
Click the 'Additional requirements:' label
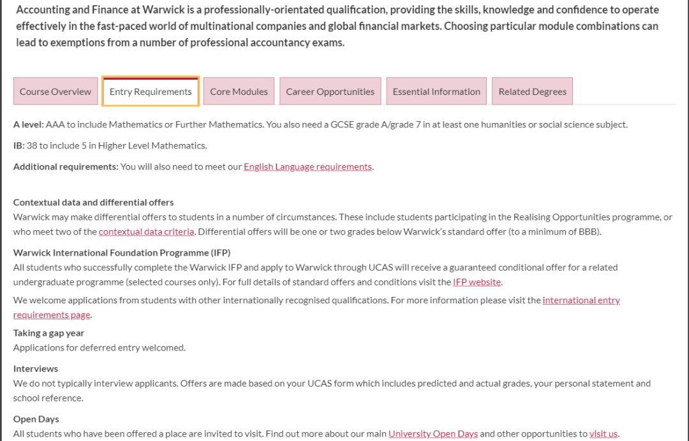coord(66,166)
